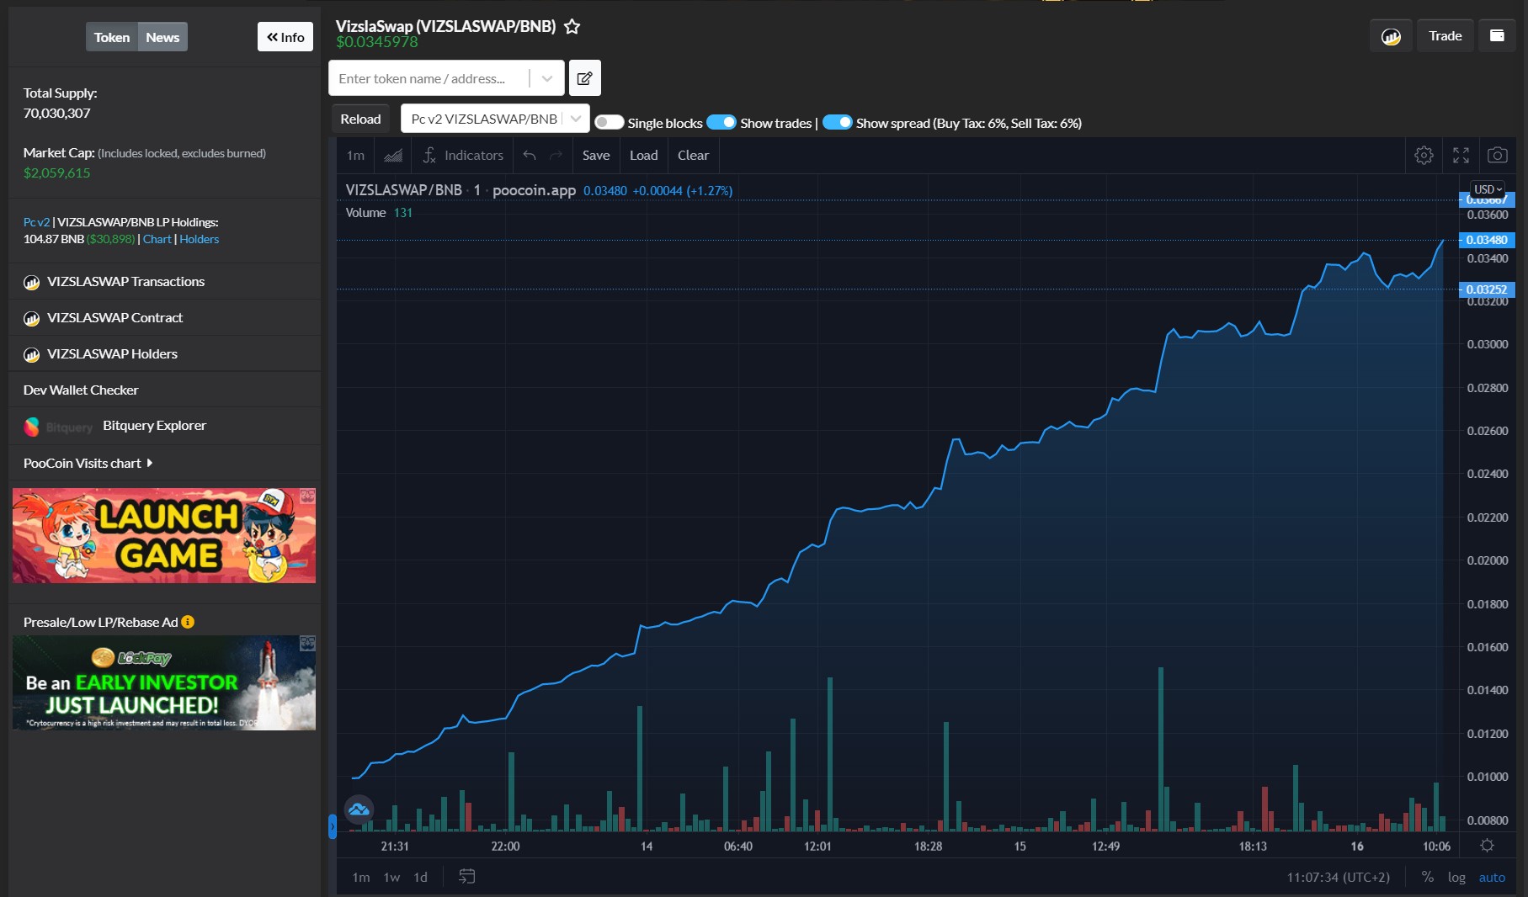Click the Launch Game ad banner
This screenshot has height=897, width=1528.
pos(164,535)
